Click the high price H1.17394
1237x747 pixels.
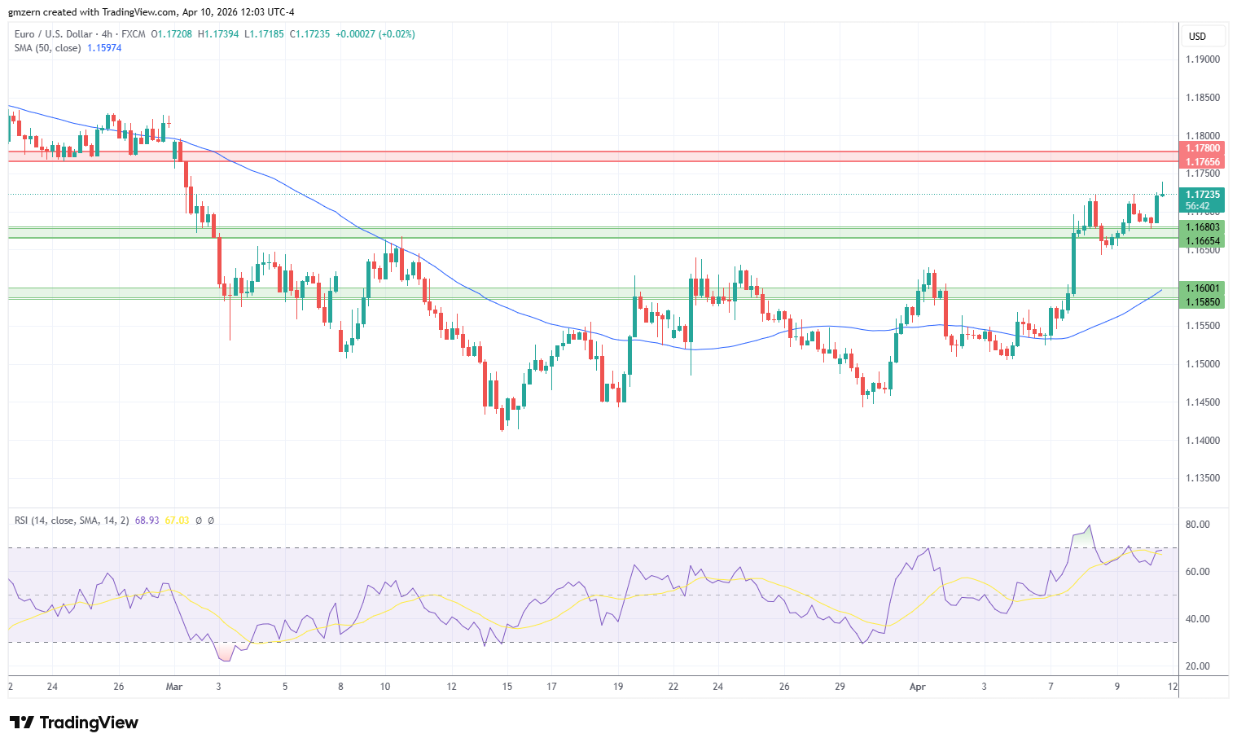pyautogui.click(x=218, y=34)
